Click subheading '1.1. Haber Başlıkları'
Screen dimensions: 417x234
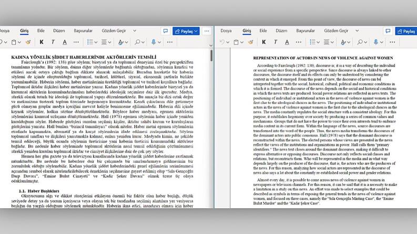tap(39, 191)
